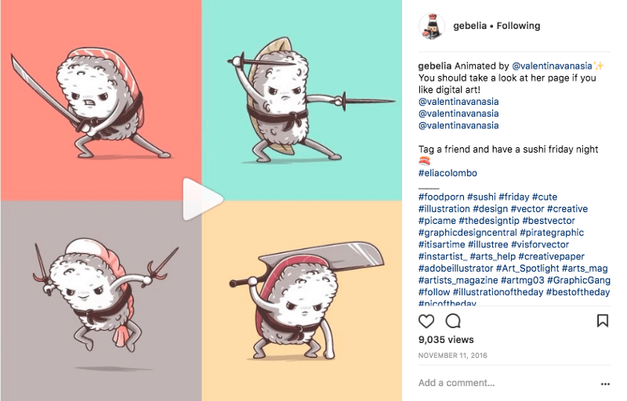
Task: Click the gebelia username in header
Action: tap(469, 26)
